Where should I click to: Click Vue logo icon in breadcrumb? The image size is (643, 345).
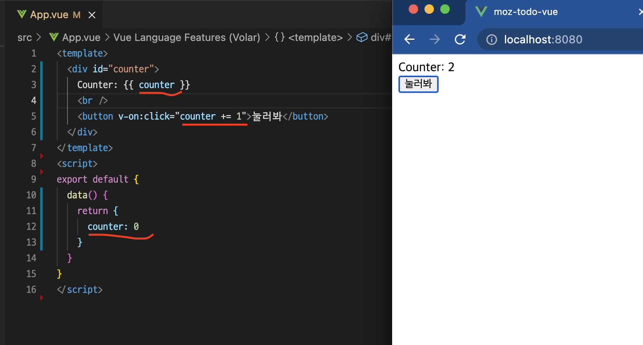54,37
